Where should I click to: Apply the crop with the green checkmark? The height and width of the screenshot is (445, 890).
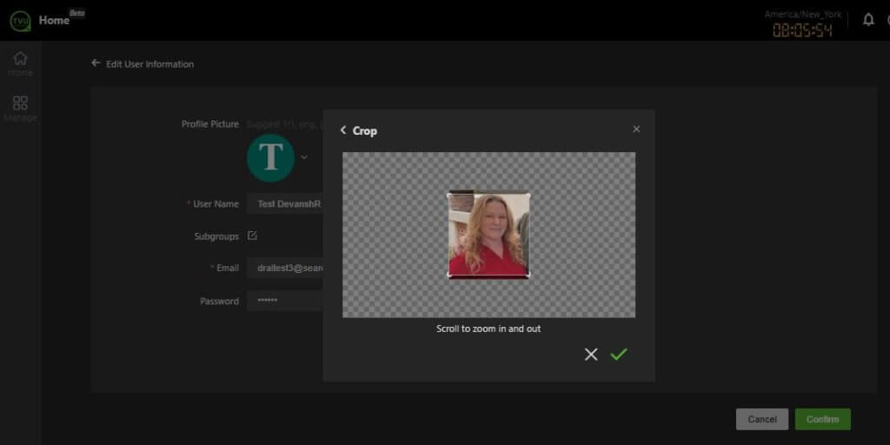pyautogui.click(x=618, y=354)
